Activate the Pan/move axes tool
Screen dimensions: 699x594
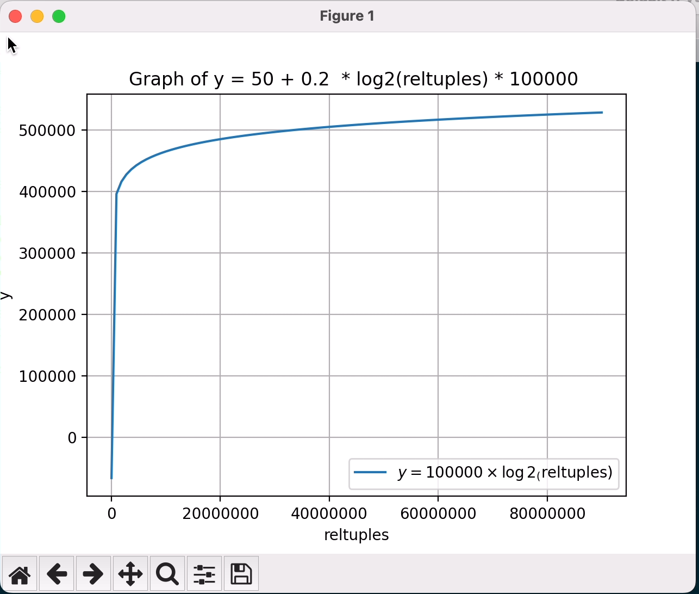(130, 573)
